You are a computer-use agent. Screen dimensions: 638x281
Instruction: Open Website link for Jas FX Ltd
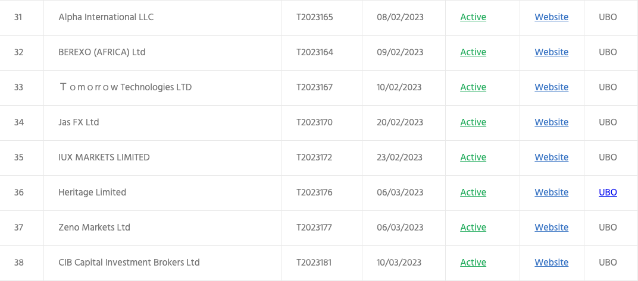(551, 122)
